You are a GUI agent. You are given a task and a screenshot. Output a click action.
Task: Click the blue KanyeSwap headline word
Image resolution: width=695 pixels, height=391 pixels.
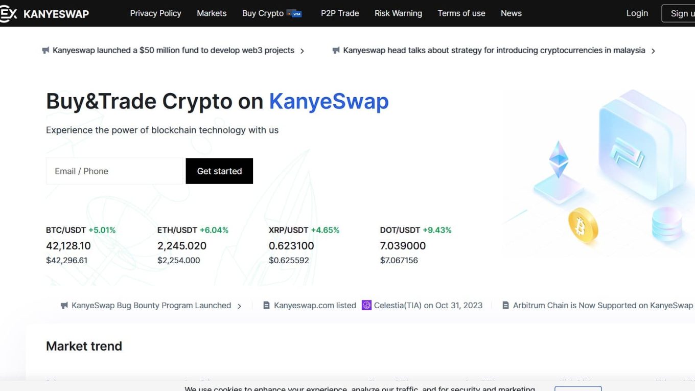[x=329, y=101]
